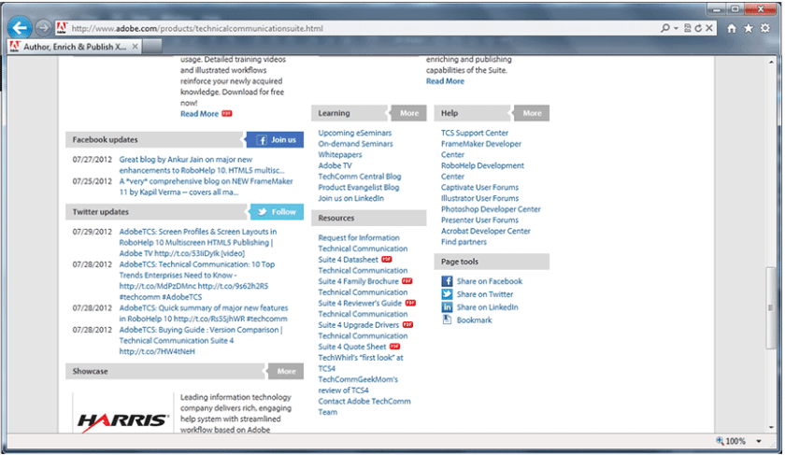
Task: Refresh the page using the address bar icon
Action: coord(699,28)
